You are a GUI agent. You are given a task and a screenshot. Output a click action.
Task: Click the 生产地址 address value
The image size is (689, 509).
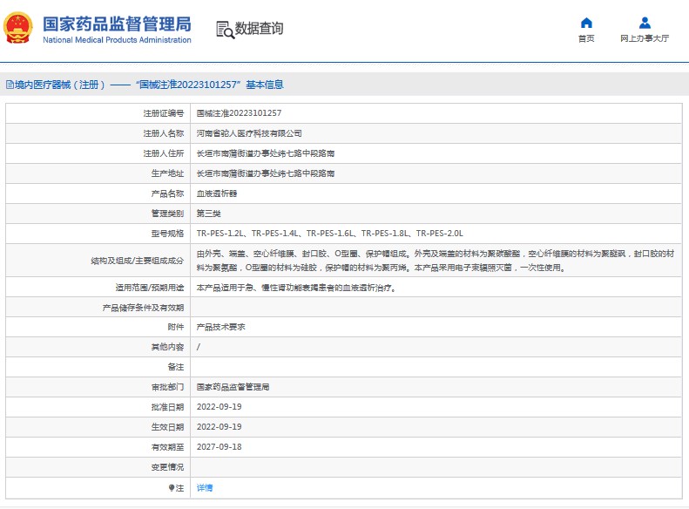click(x=266, y=173)
